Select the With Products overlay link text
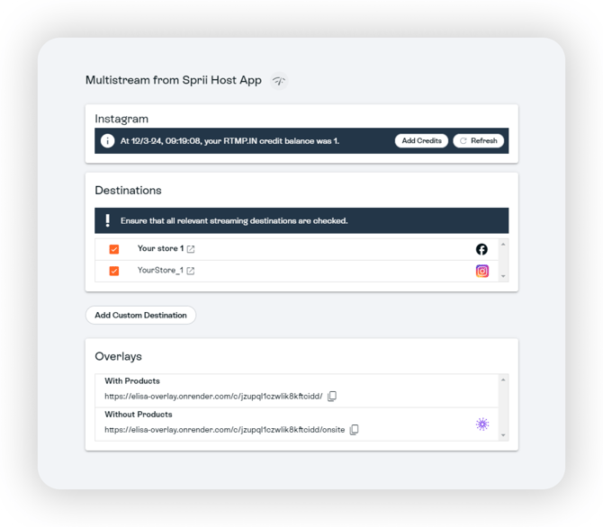 [x=212, y=397]
